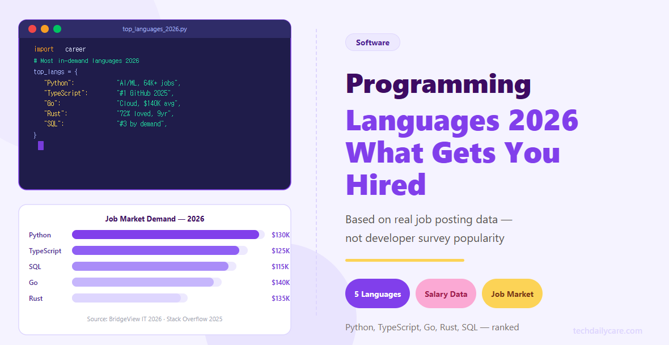Click the top_languages_2026.py file title
The height and width of the screenshot is (345, 669).
155,29
